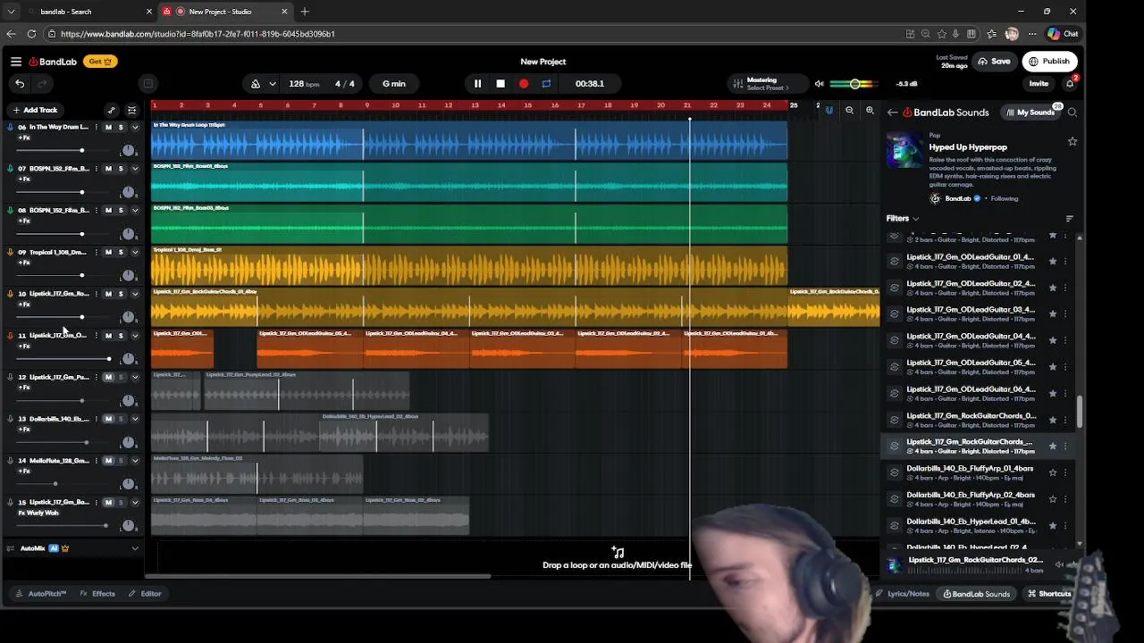
Task: Unfavorite Lipstick_117_Gm_ODLeadGuitar_03 loop
Action: point(1053,314)
